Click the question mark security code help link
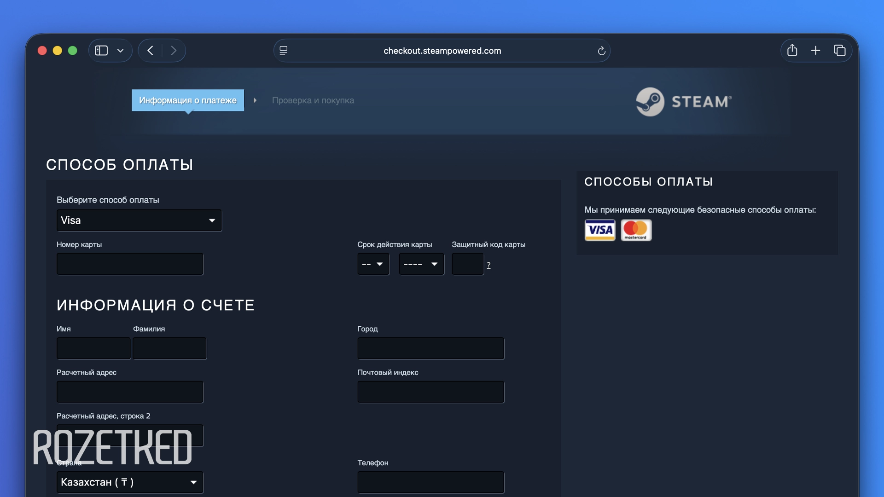The image size is (884, 497). pyautogui.click(x=489, y=265)
